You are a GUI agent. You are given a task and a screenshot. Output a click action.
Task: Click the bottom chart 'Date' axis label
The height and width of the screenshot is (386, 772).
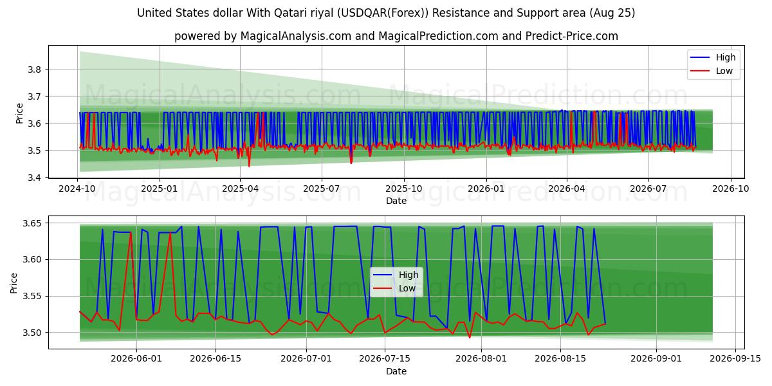coord(396,371)
